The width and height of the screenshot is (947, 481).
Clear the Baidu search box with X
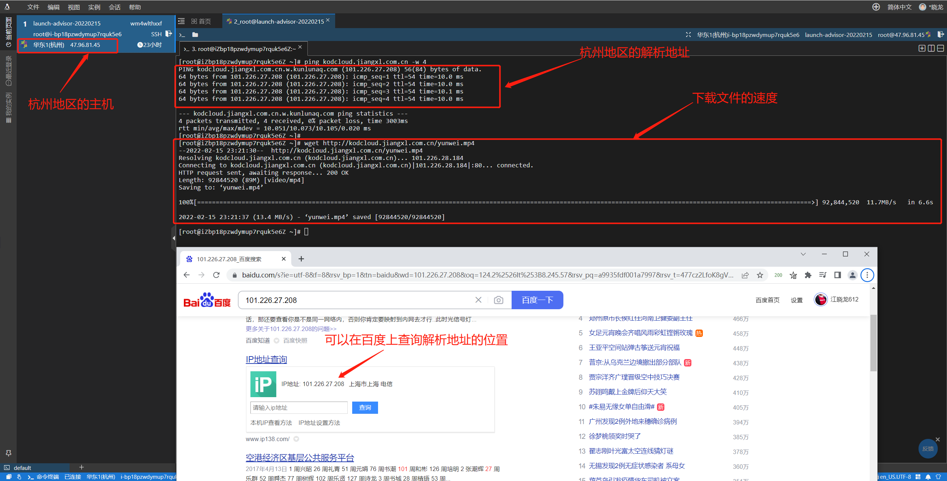click(x=478, y=300)
